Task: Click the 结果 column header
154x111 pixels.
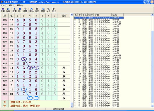Action: 118,15
